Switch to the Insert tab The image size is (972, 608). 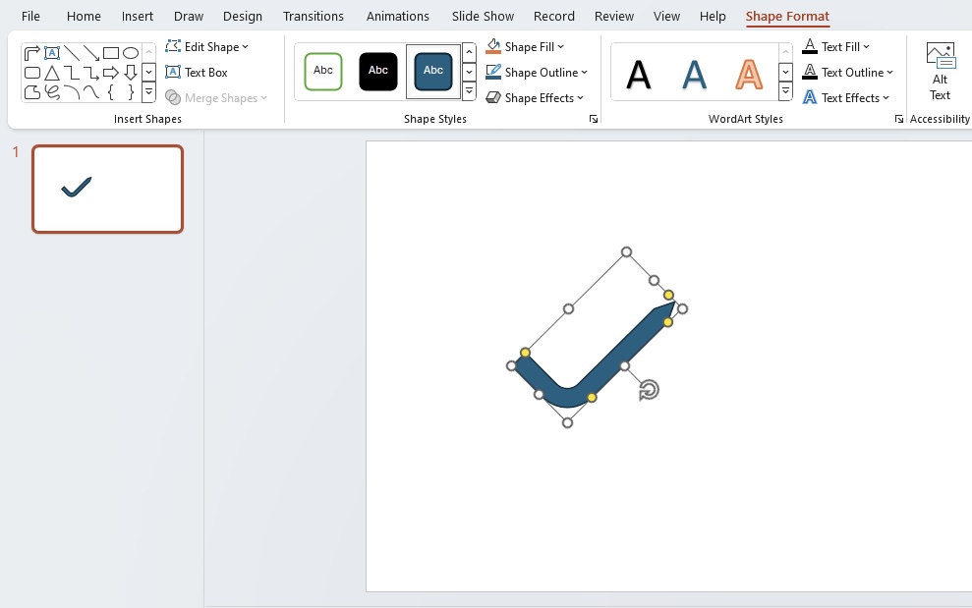[x=137, y=16]
